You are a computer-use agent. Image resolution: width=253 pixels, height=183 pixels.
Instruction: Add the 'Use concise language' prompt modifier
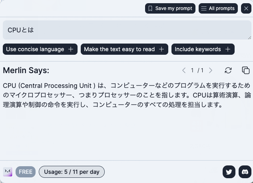40,49
